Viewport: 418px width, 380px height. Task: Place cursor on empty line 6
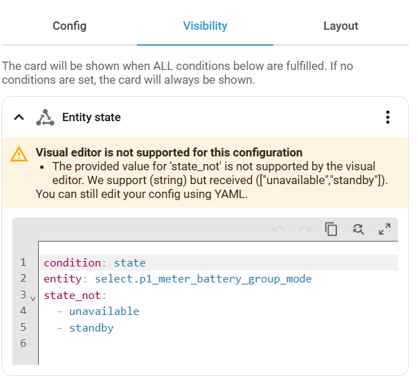point(218,343)
